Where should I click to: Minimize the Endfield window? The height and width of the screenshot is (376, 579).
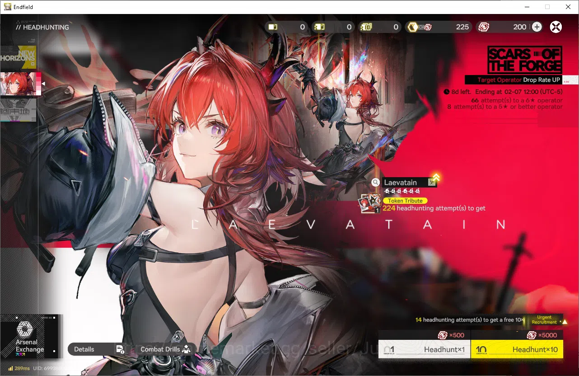[527, 7]
